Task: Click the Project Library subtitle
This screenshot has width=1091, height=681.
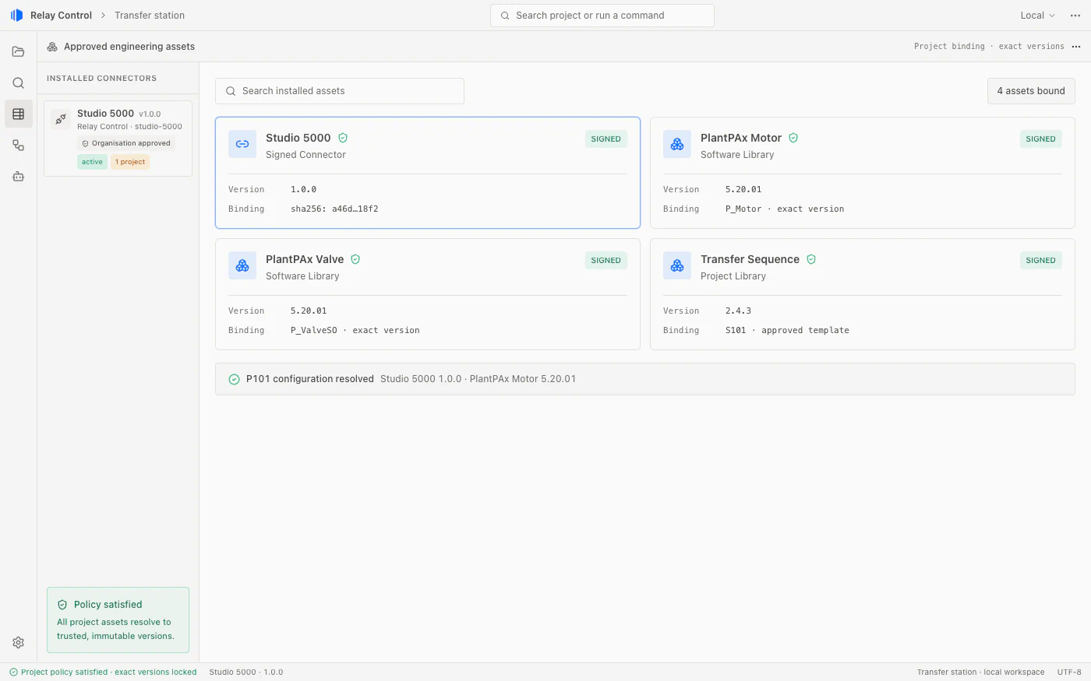Action: 733,276
